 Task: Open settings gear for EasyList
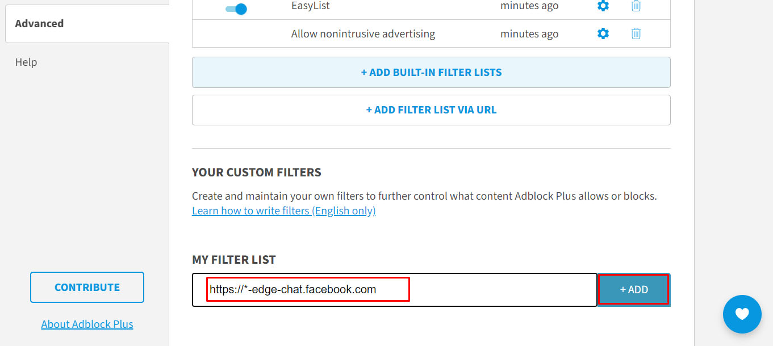click(603, 6)
